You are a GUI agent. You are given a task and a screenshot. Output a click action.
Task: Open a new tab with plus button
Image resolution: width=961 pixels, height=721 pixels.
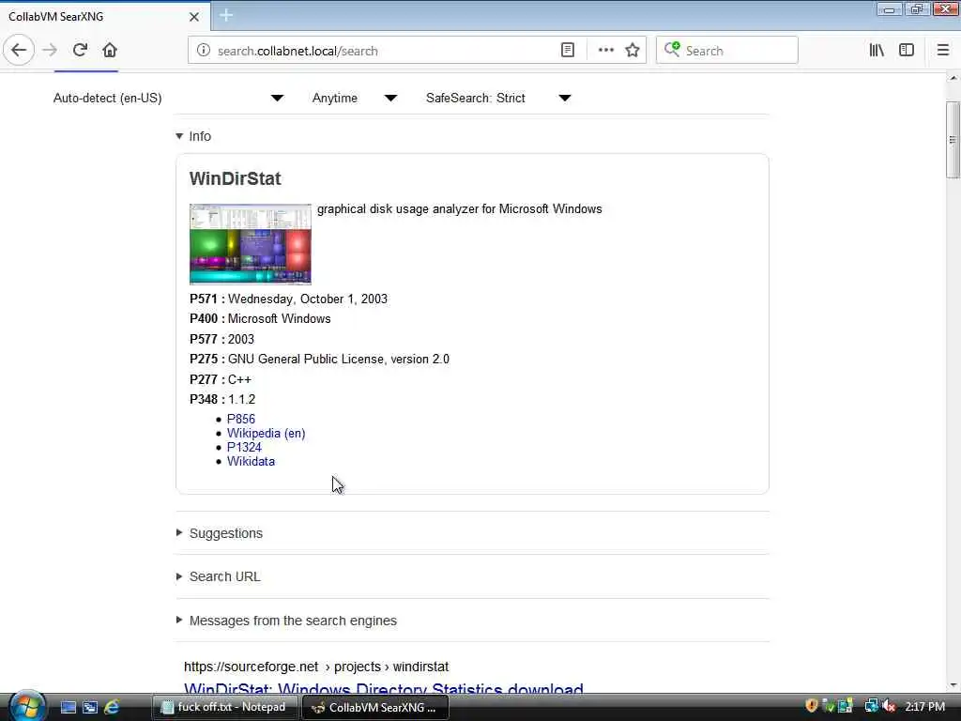tap(226, 15)
